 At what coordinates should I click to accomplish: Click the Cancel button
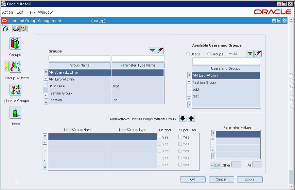tap(221, 179)
